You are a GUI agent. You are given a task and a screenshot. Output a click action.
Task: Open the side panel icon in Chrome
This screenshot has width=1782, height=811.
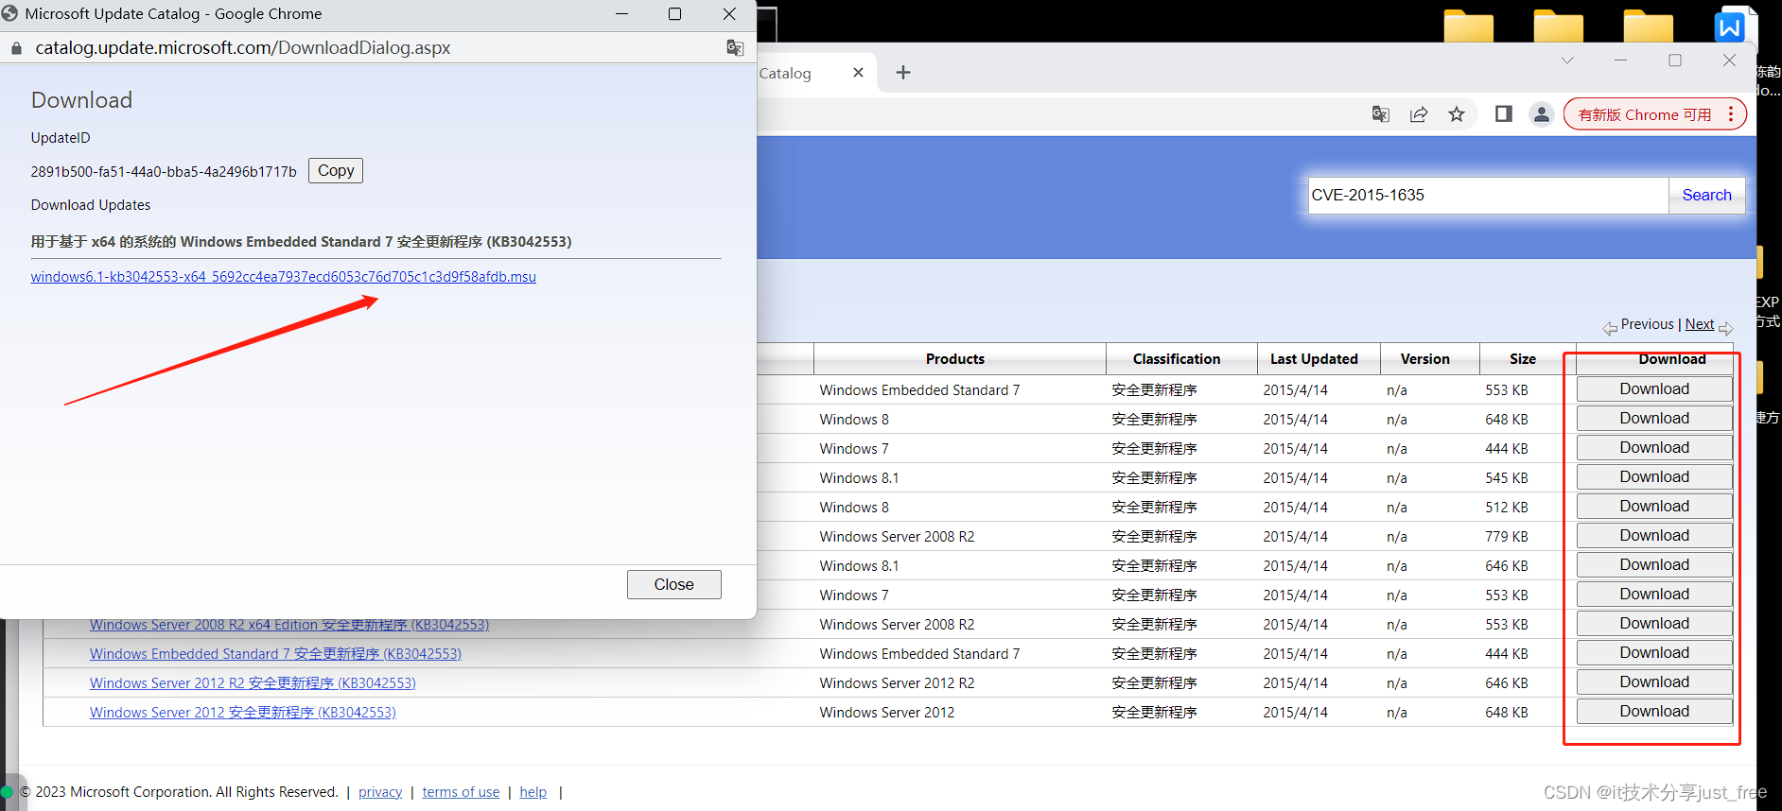1503,114
